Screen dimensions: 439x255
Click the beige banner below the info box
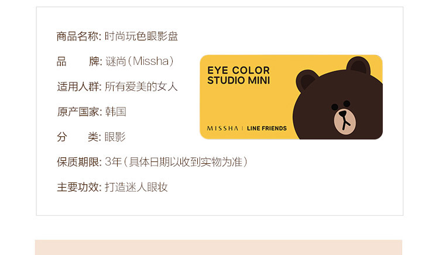(219, 247)
